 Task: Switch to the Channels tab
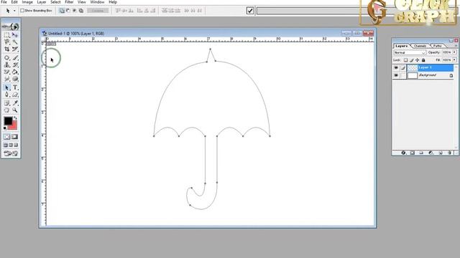pos(420,46)
